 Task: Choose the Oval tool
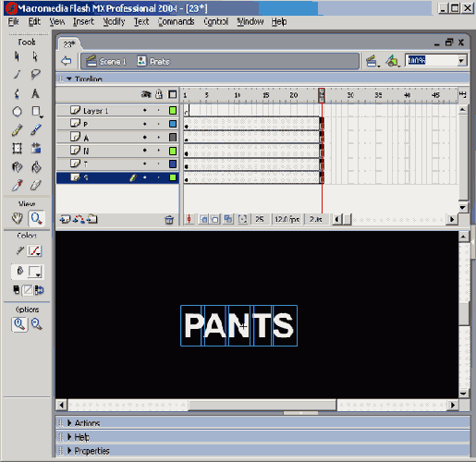17,112
